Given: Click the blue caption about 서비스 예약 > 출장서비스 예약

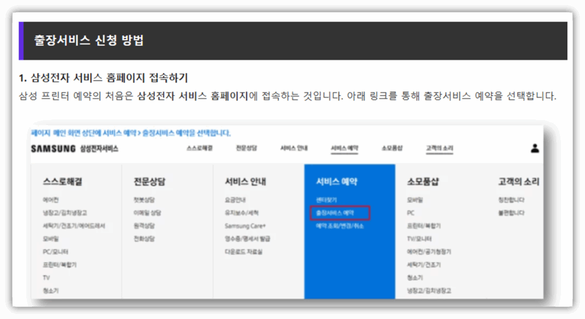Looking at the screenshot, I should (131, 133).
